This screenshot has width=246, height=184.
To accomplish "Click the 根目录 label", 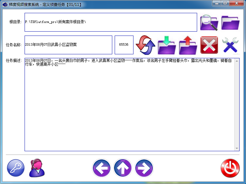I will tap(15, 22).
